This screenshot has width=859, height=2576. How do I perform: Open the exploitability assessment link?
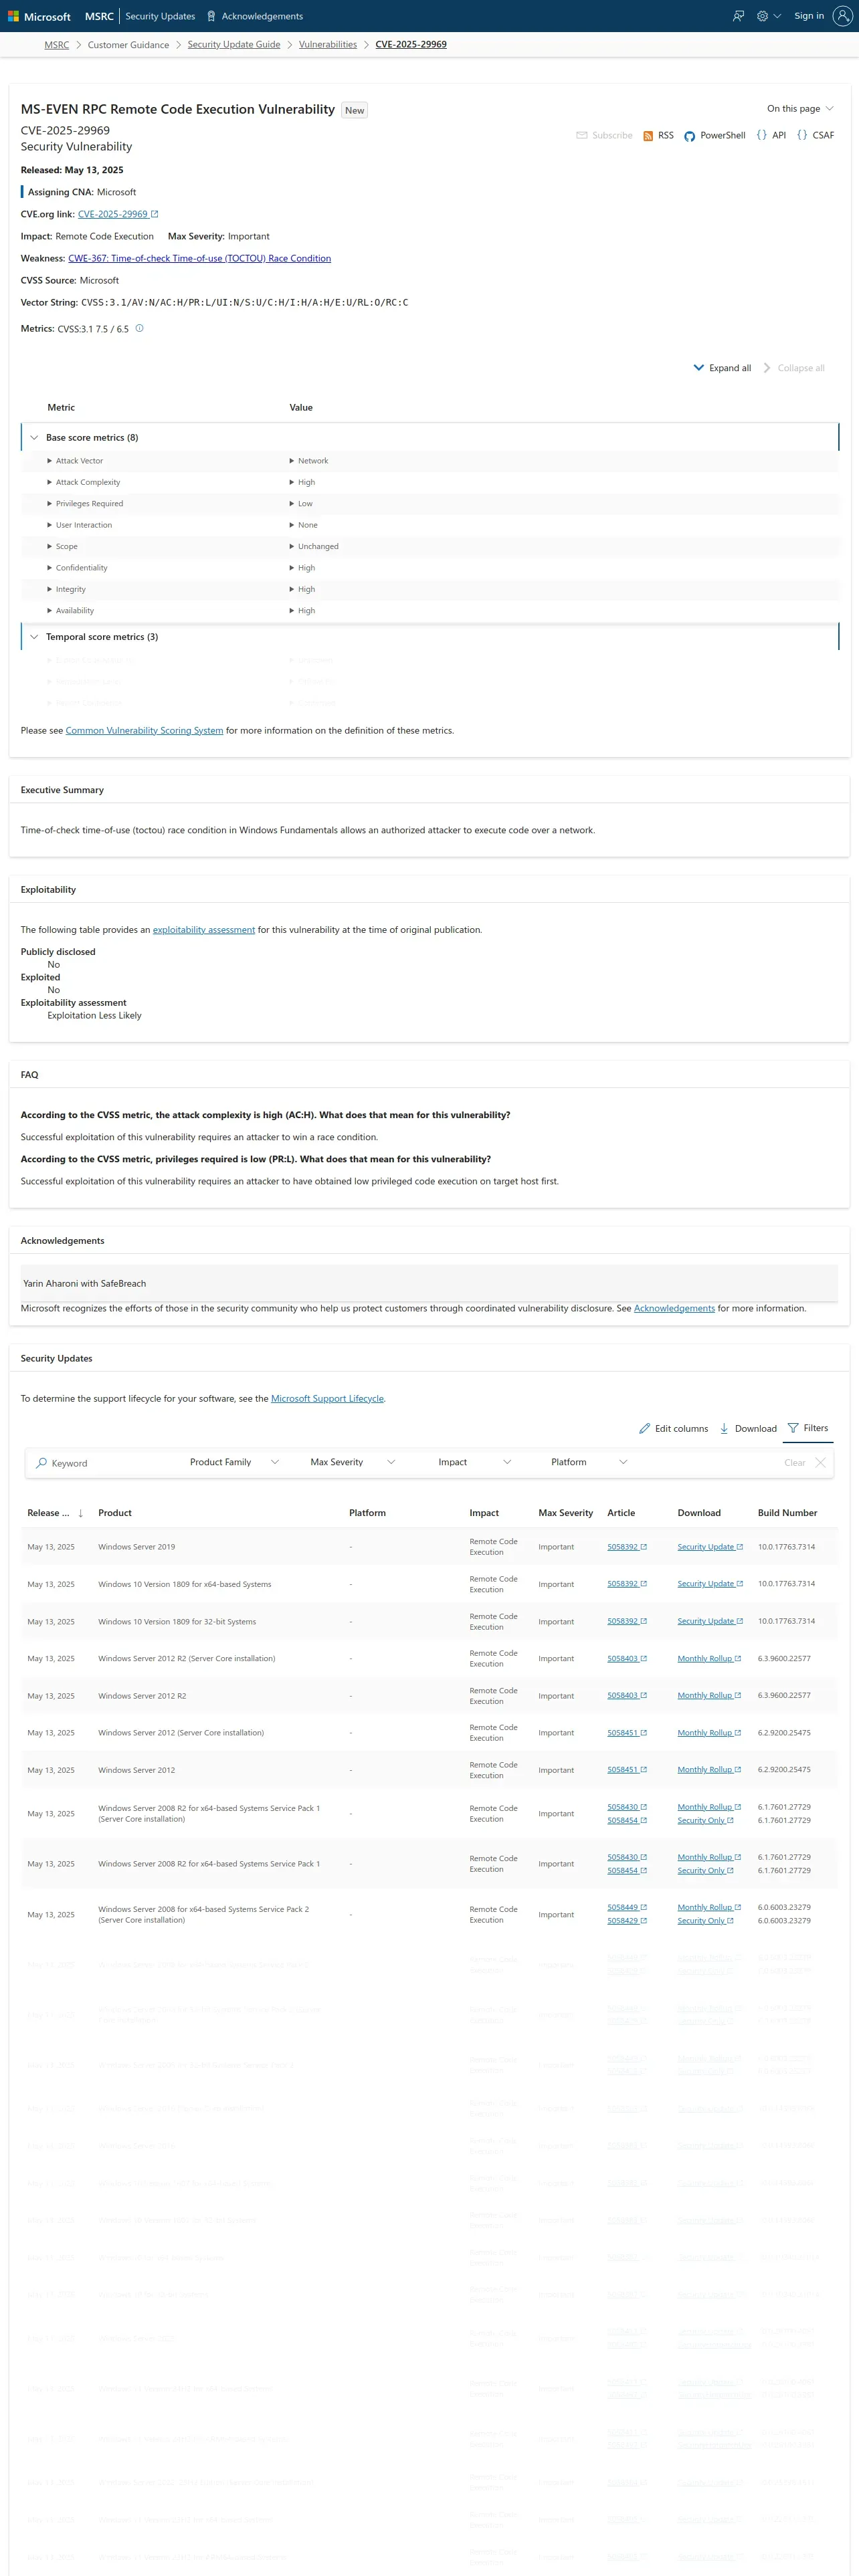click(204, 929)
